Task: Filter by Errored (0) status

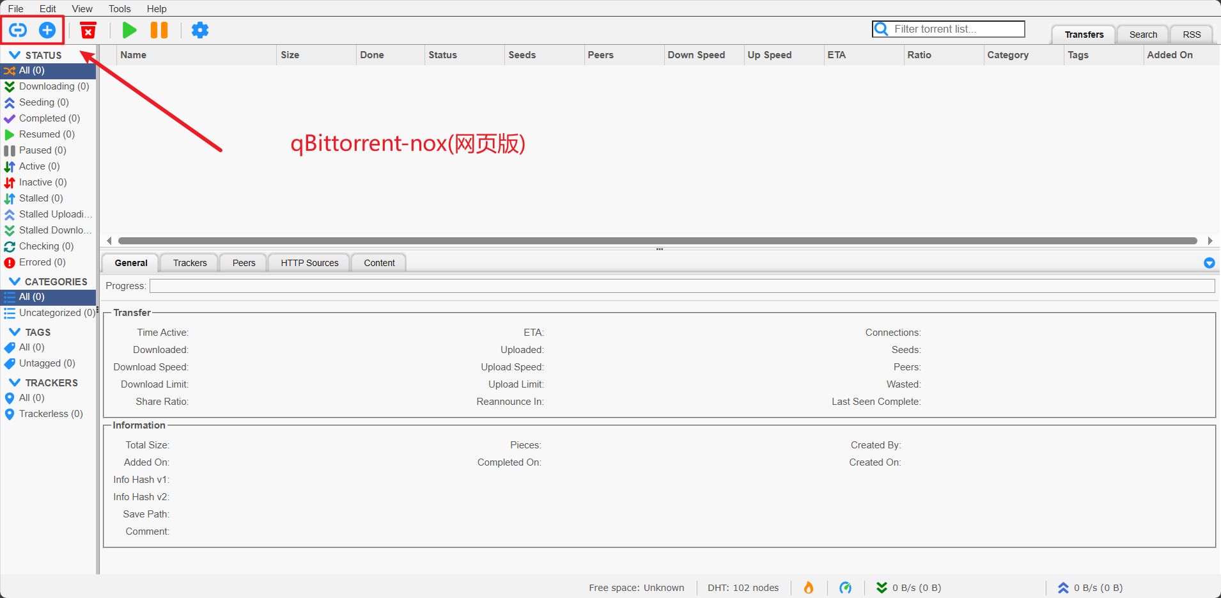Action: tap(48, 262)
